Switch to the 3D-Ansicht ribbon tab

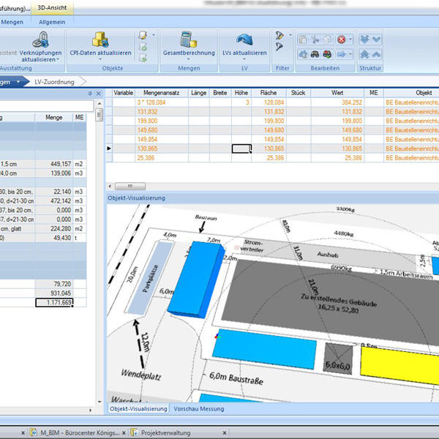pos(51,8)
